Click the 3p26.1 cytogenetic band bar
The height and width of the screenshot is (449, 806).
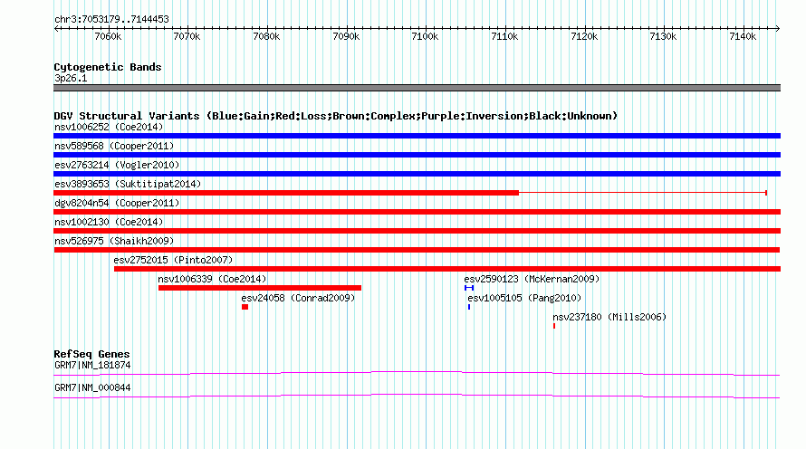(417, 88)
